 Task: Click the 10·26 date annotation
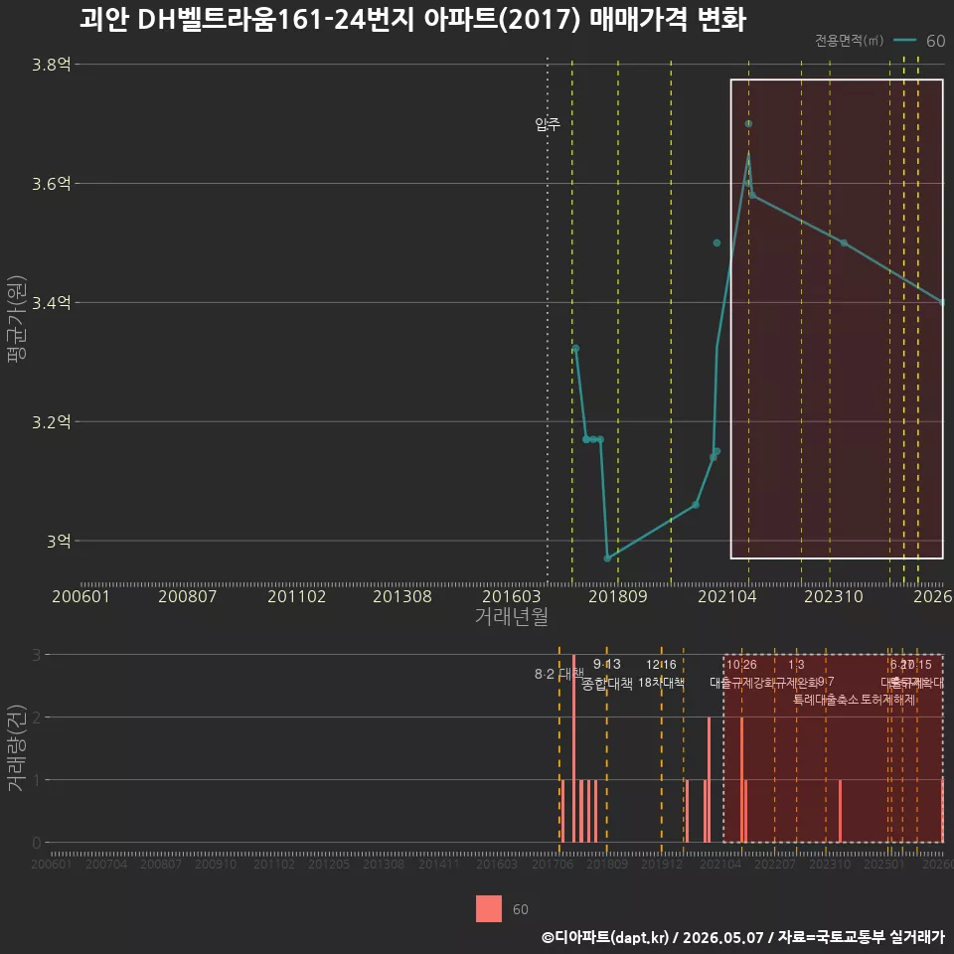741,665
